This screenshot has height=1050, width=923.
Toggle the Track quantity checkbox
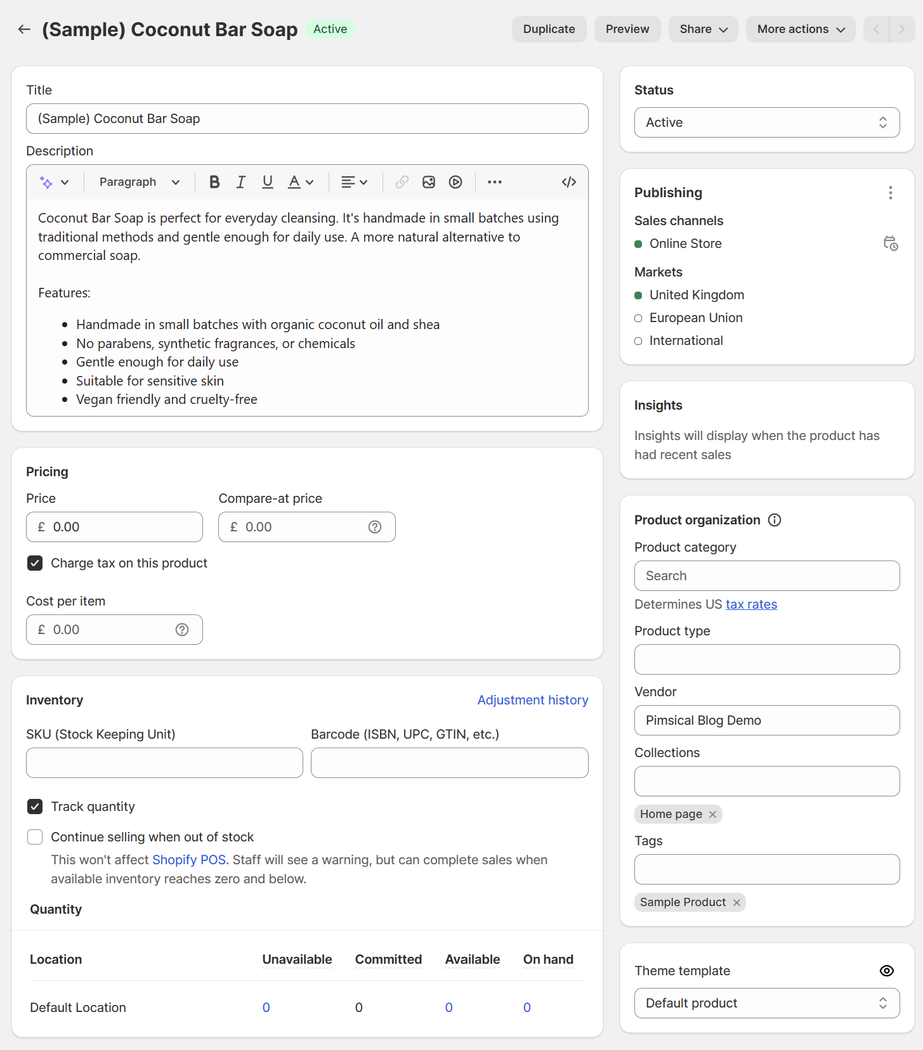tap(35, 807)
